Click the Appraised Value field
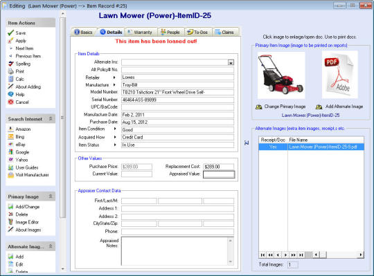 pos(219,174)
